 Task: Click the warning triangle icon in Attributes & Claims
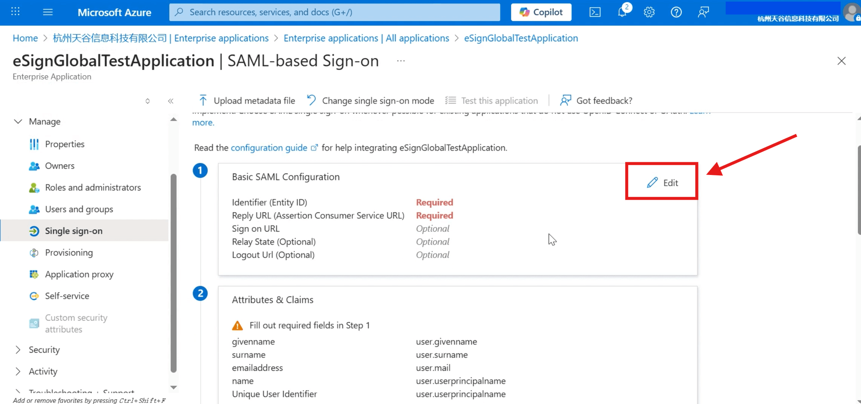(237, 326)
